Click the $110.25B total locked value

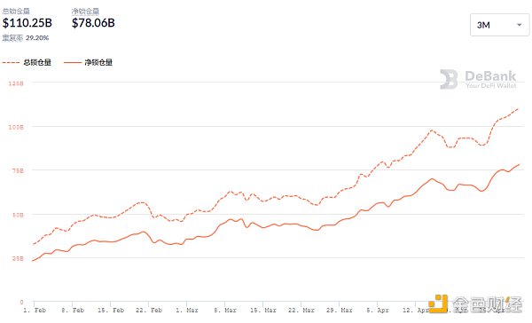coord(27,23)
